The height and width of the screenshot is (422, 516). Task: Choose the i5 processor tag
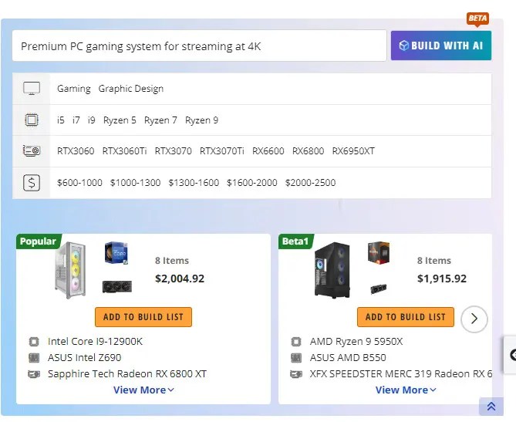coord(61,120)
